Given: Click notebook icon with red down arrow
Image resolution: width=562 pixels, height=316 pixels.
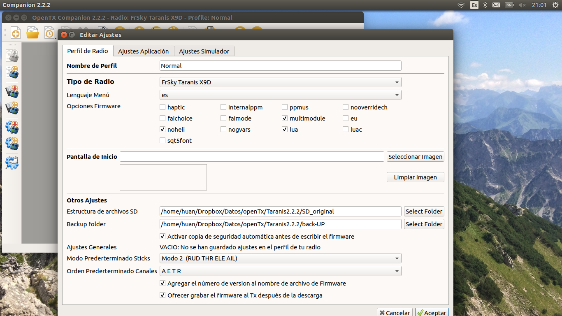Looking at the screenshot, I should tap(12, 91).
